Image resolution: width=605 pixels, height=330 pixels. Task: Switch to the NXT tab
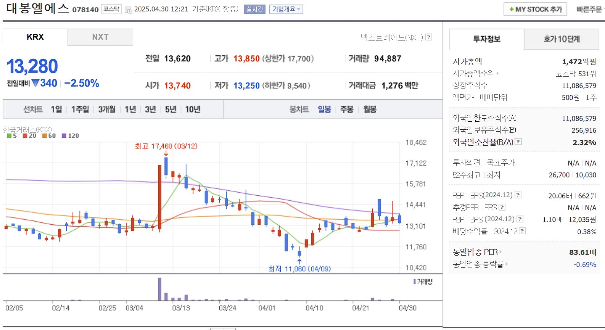tap(100, 37)
